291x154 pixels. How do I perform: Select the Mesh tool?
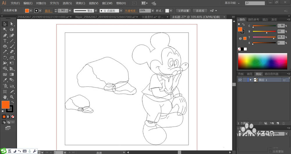pyautogui.click(x=5, y=74)
